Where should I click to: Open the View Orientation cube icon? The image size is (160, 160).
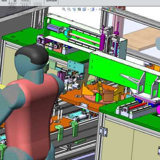tap(84, 9)
